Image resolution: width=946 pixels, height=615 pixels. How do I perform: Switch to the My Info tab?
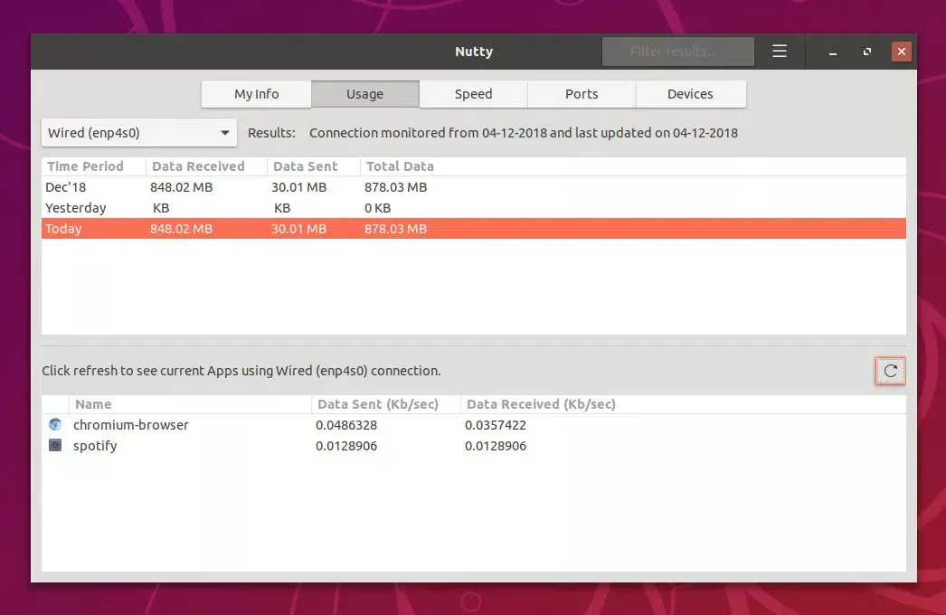(x=256, y=93)
